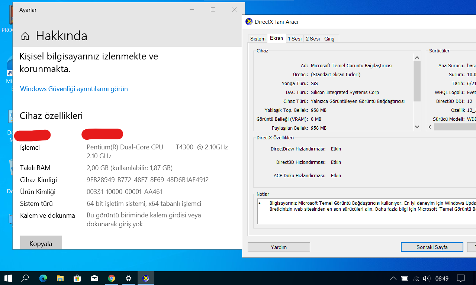Select the Ekran tab
The image size is (476, 285).
coord(276,38)
